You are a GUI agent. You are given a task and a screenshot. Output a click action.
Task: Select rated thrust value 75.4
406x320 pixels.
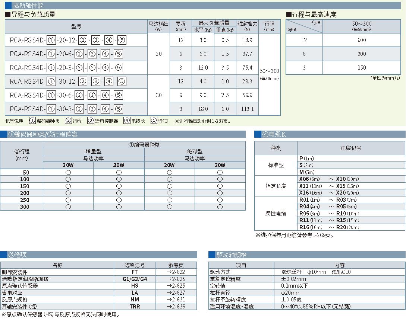pyautogui.click(x=247, y=68)
